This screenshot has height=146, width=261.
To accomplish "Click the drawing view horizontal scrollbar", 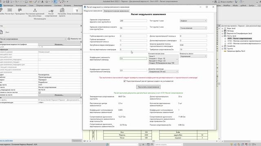I will tap(153, 141).
